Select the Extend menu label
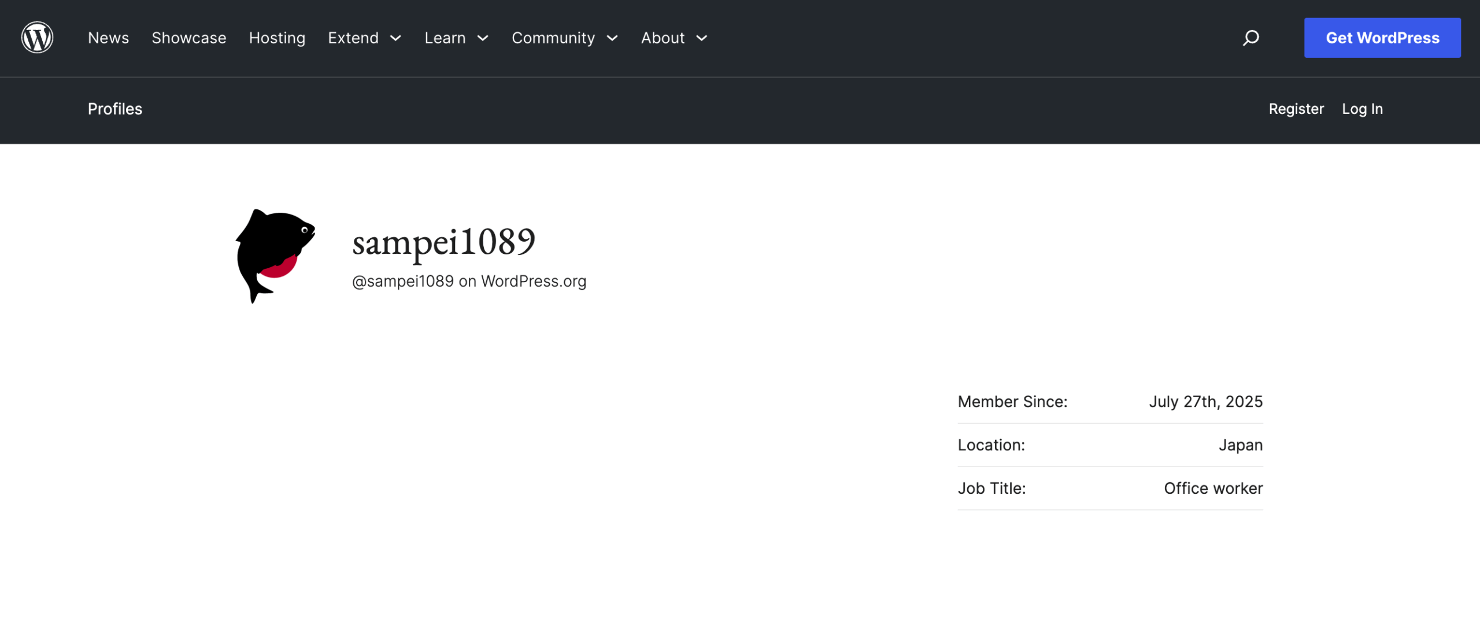The image size is (1480, 621). tap(353, 38)
